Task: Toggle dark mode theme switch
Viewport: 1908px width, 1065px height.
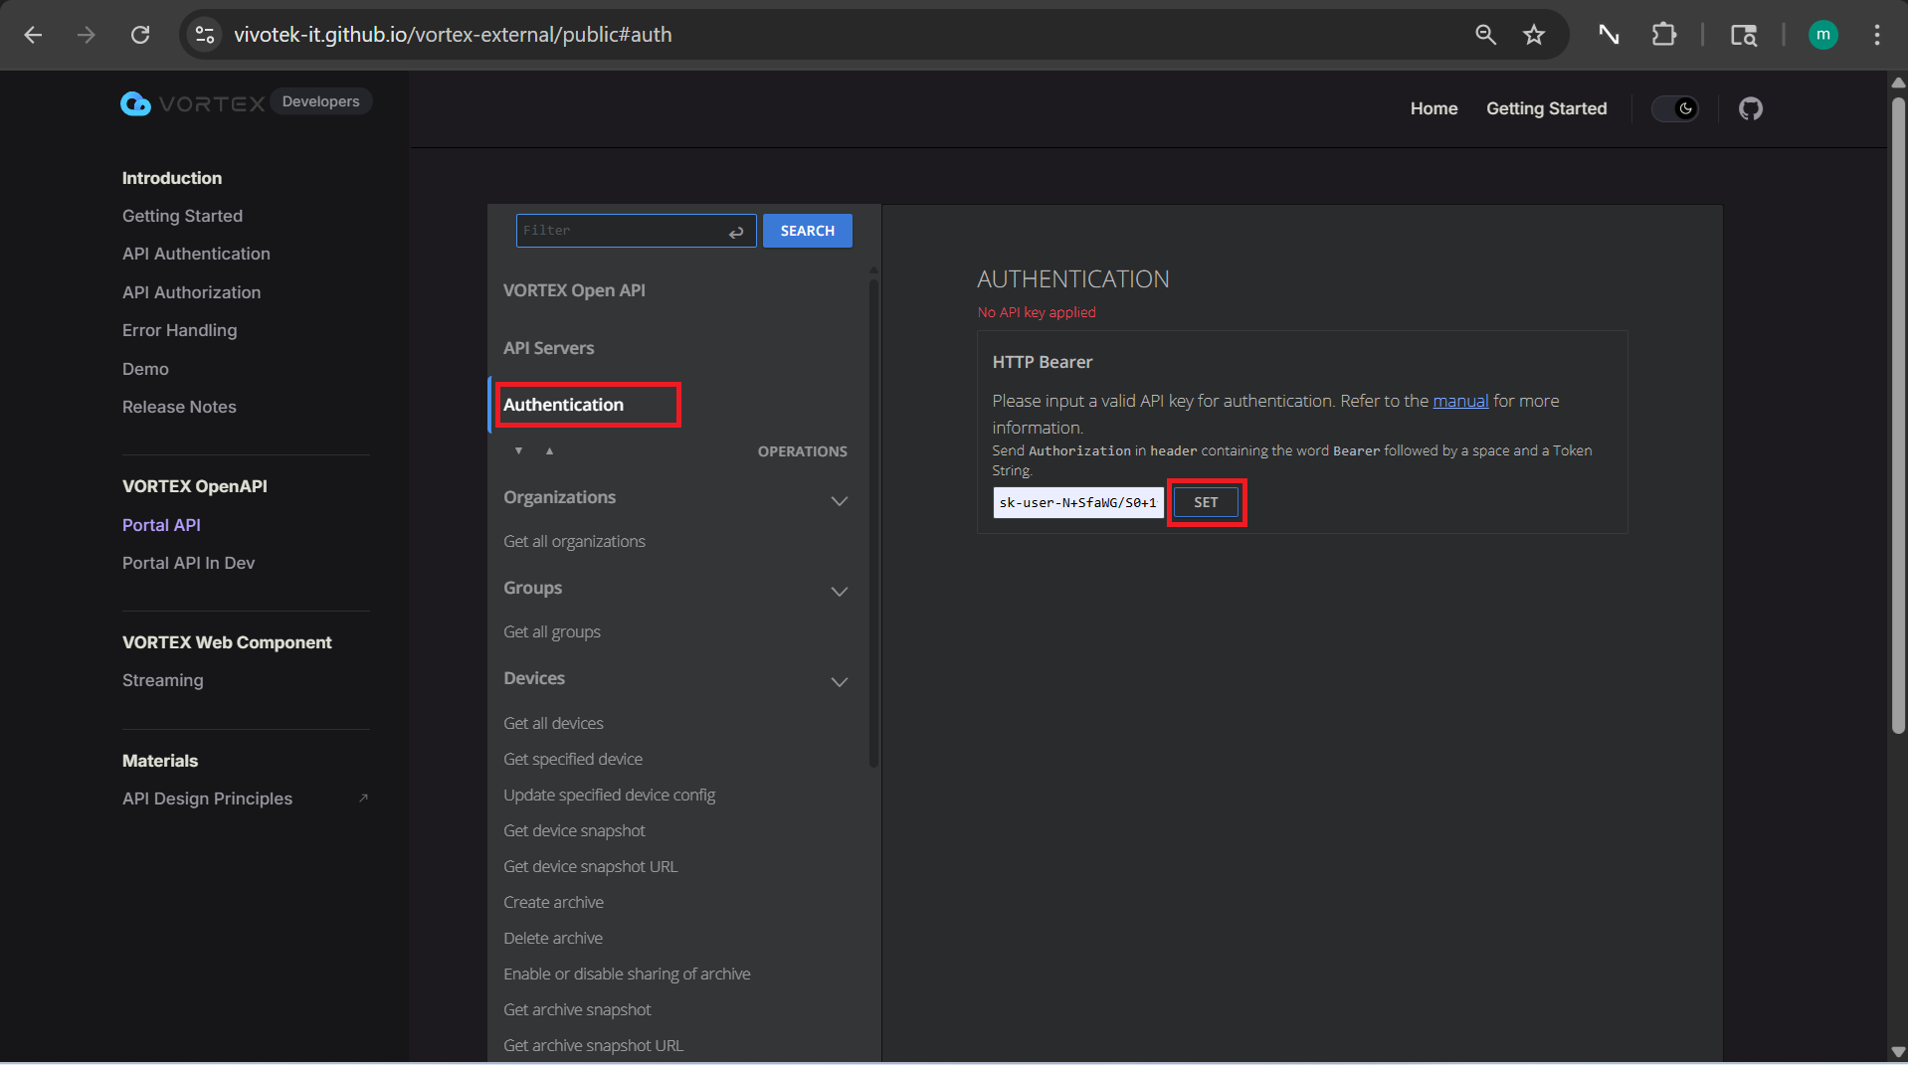Action: point(1675,108)
